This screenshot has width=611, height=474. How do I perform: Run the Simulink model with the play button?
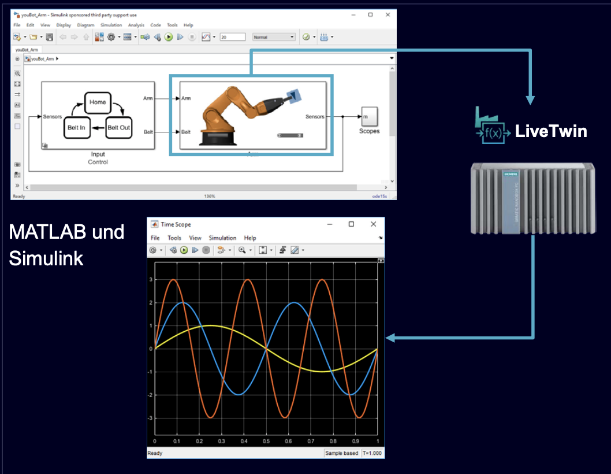tap(169, 37)
